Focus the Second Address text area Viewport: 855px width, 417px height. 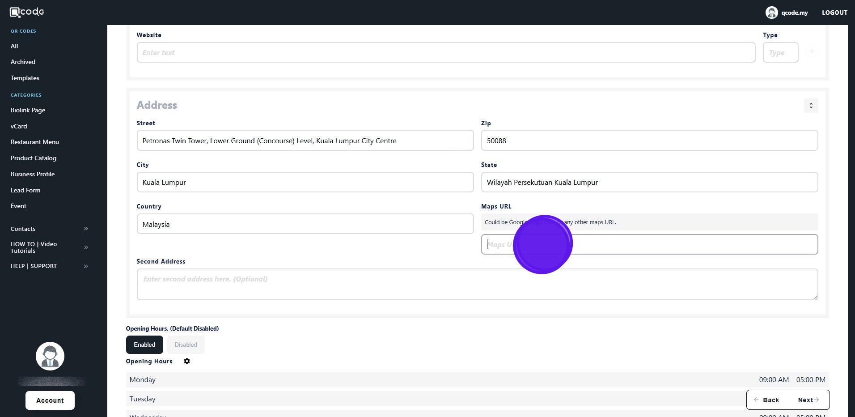[477, 284]
